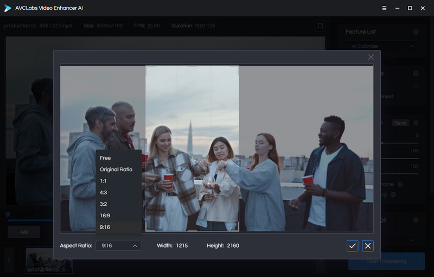Viewport: 434px width, 277px height.
Task: Click the Add button below the preview
Action: click(x=24, y=232)
